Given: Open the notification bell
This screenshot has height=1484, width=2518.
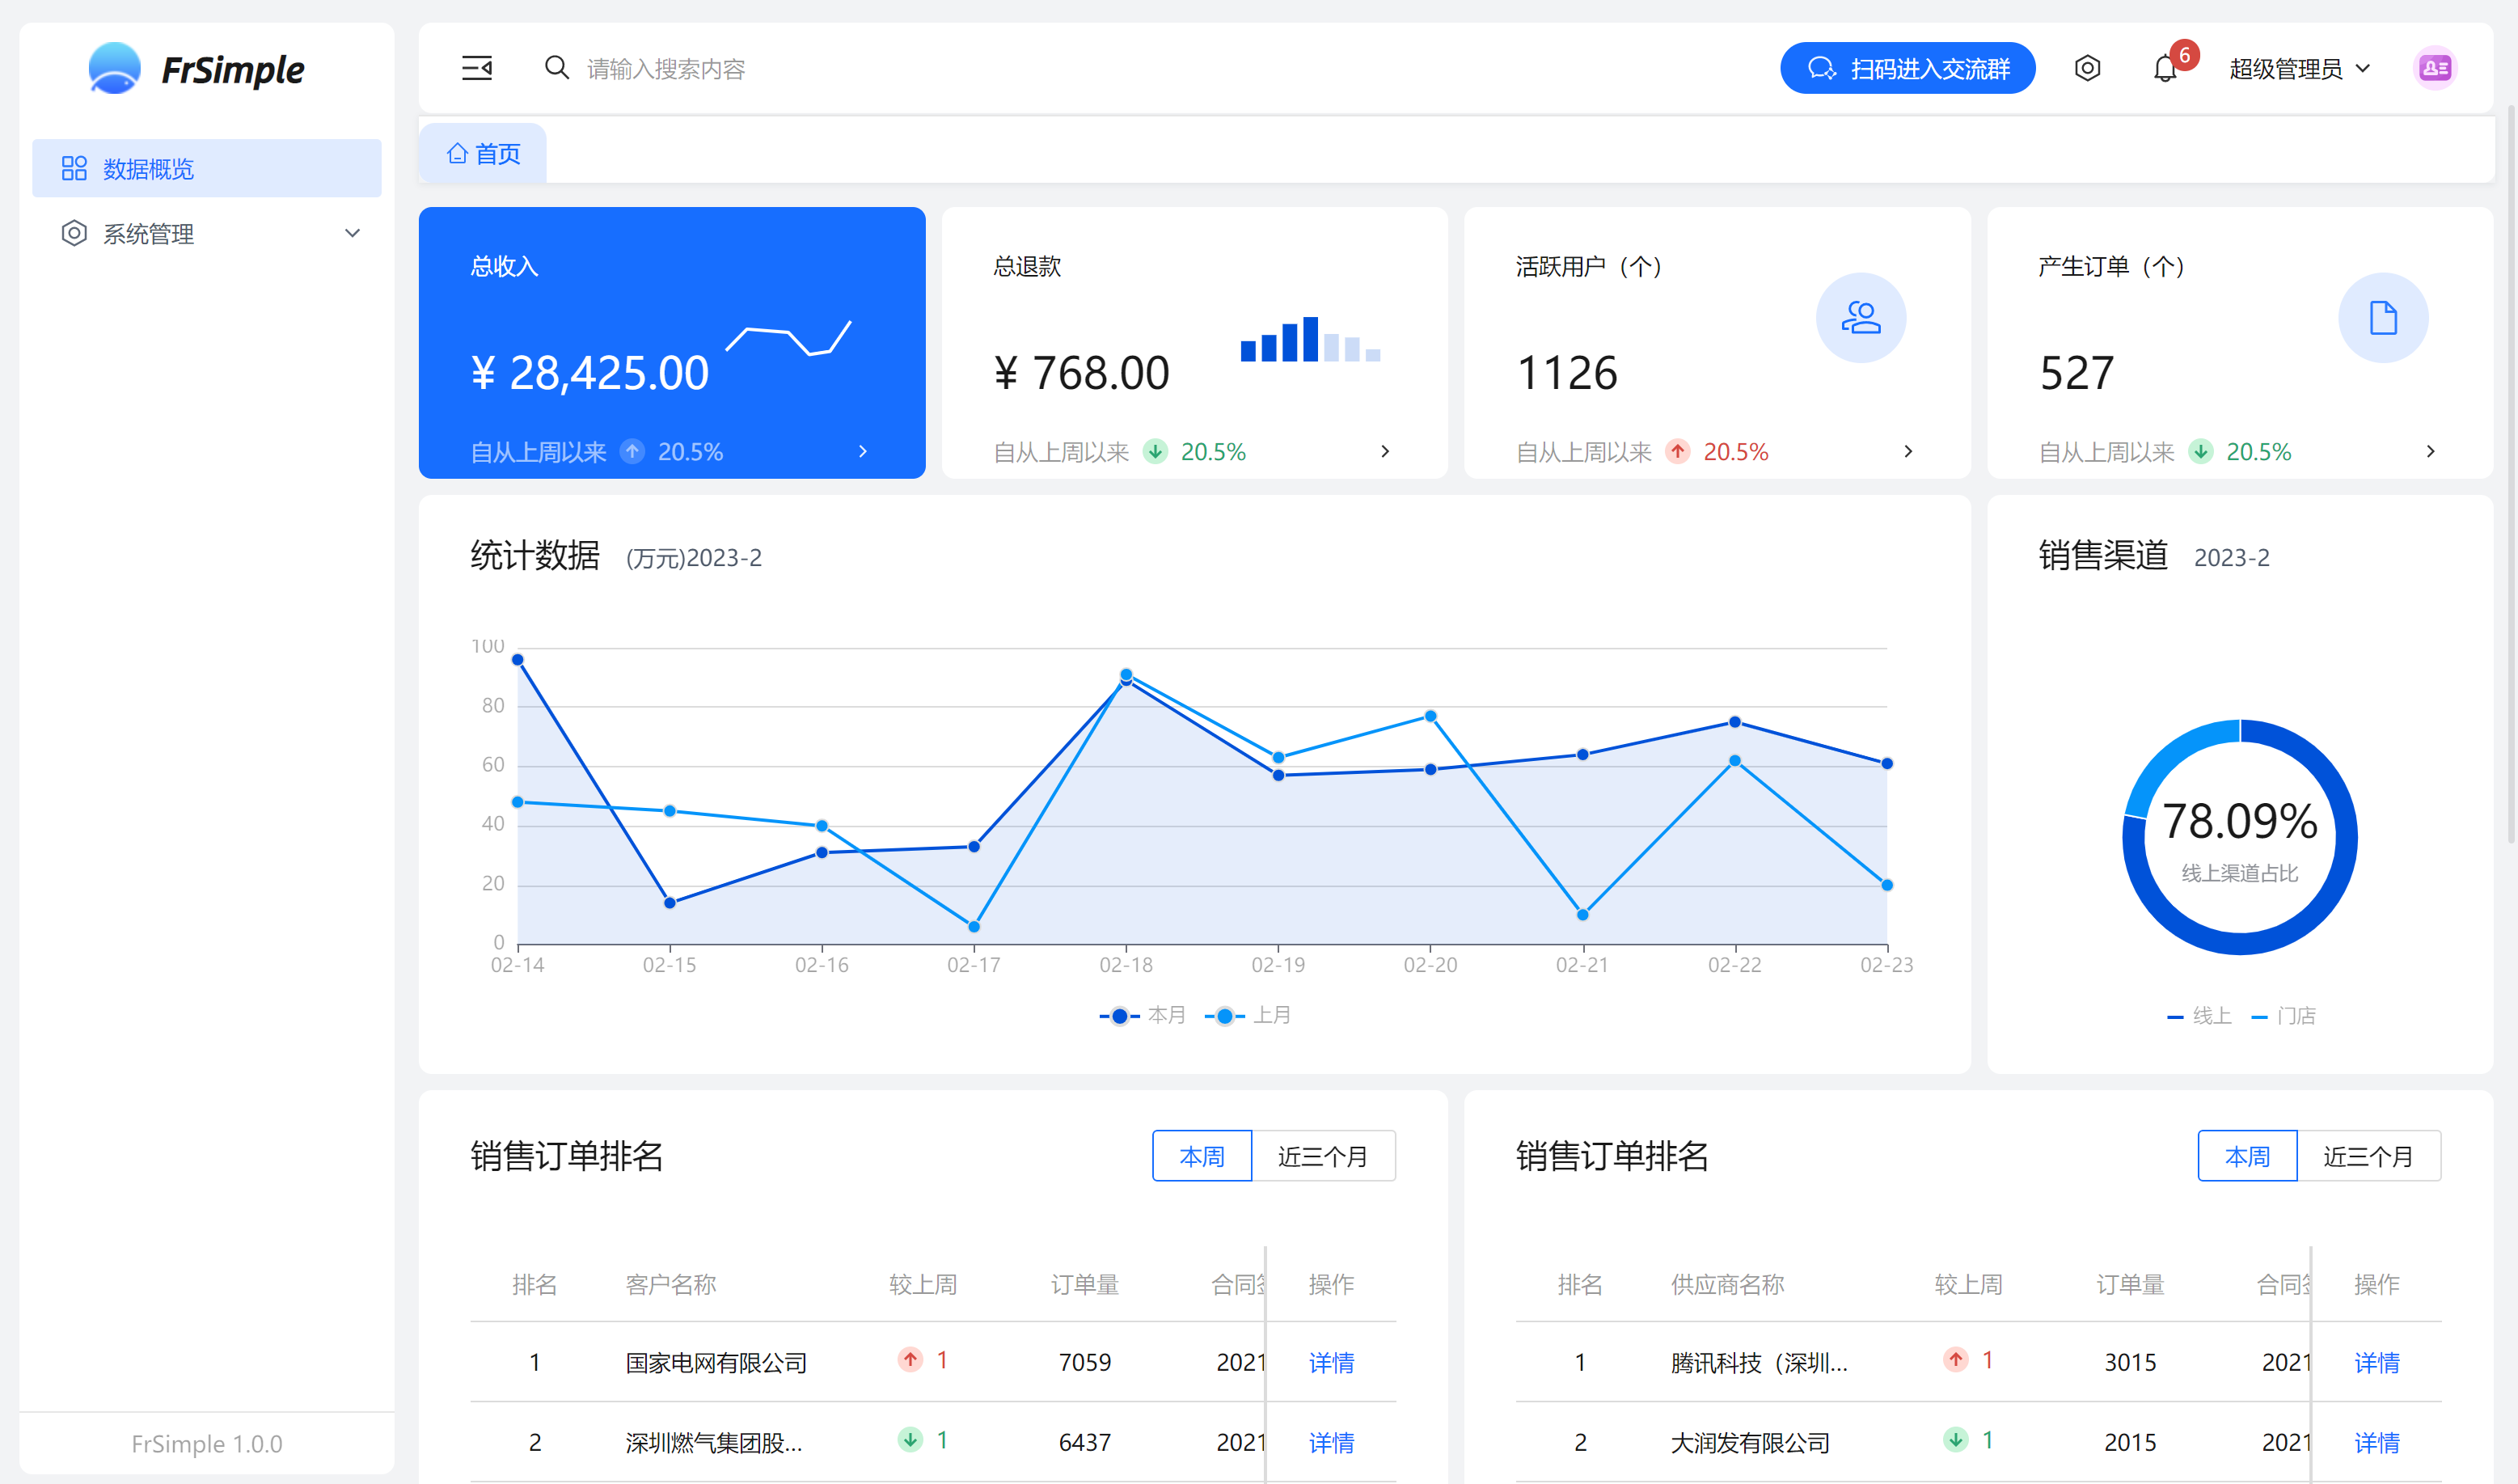Looking at the screenshot, I should (x=2164, y=69).
